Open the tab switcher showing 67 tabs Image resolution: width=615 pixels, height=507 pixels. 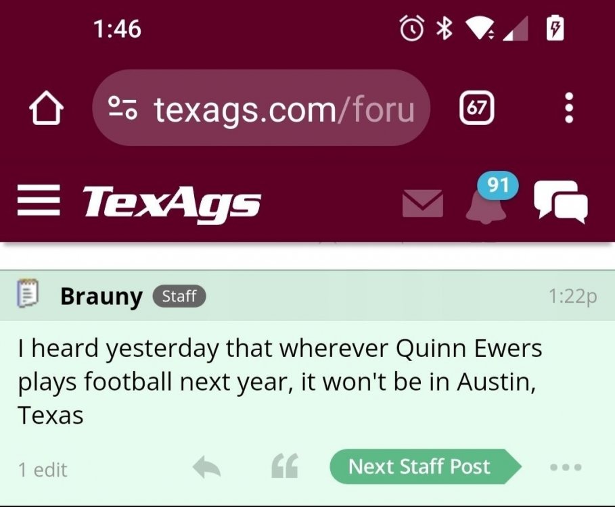pos(477,108)
